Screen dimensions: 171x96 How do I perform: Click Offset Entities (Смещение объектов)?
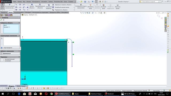pos(49,7)
